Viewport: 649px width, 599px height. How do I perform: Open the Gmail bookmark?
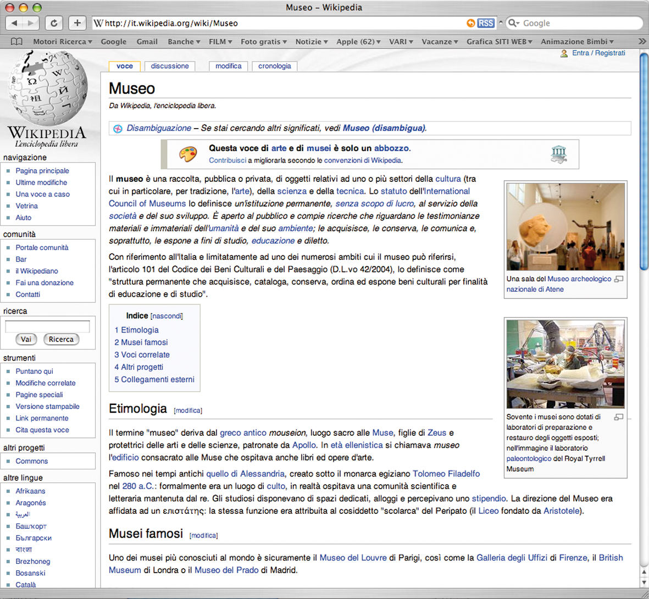147,42
